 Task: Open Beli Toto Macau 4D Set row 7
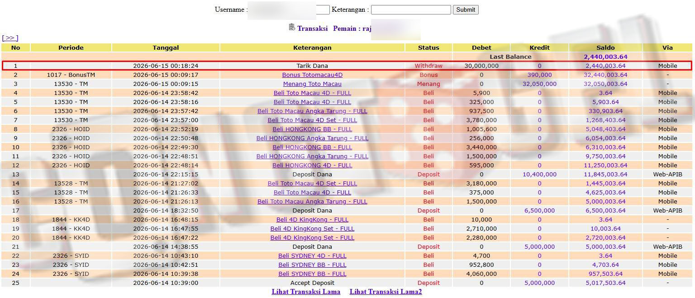(x=312, y=120)
